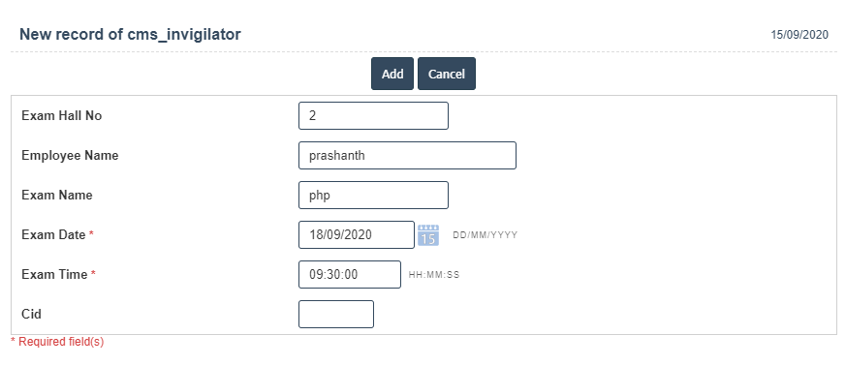Viewport: 846px width, 366px height.
Task: Select the Employee Name text box
Action: point(407,156)
